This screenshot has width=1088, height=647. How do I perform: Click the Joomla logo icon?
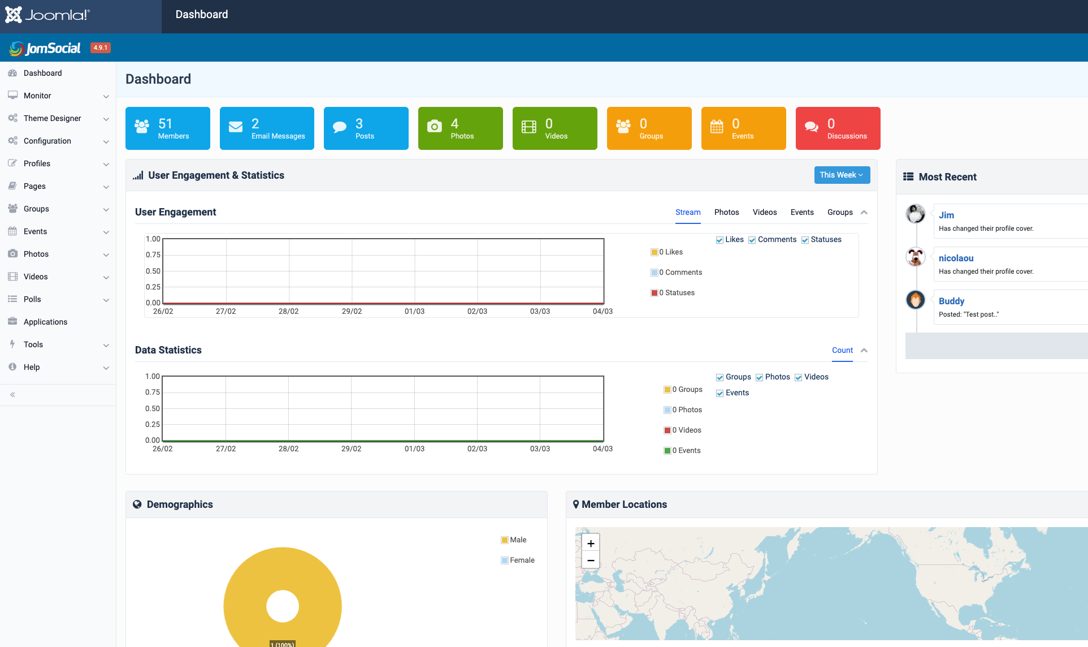pyautogui.click(x=14, y=15)
